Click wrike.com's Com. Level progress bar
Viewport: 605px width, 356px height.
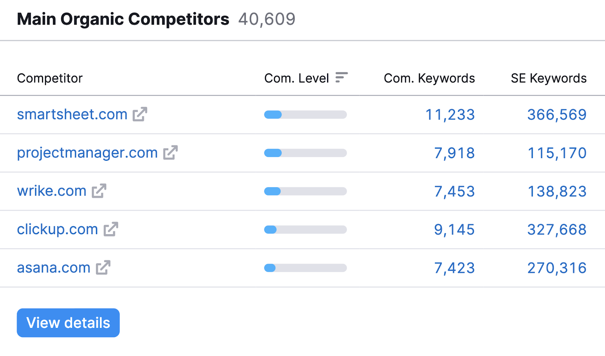[305, 191]
